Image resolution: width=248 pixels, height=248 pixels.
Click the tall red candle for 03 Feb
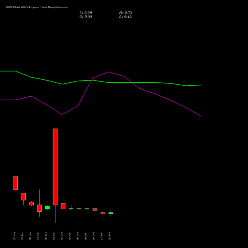point(55,167)
